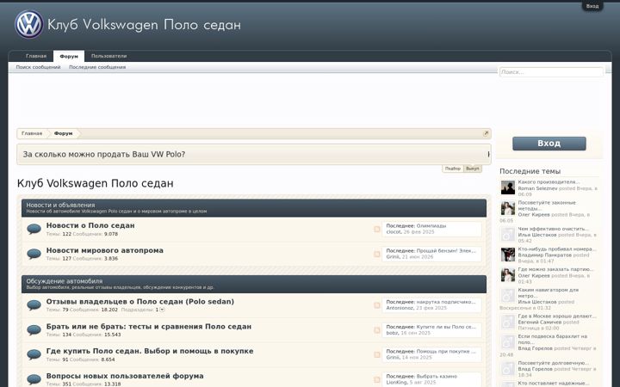Click the big Вход button in the sidebar
The height and width of the screenshot is (387, 620).
[549, 144]
